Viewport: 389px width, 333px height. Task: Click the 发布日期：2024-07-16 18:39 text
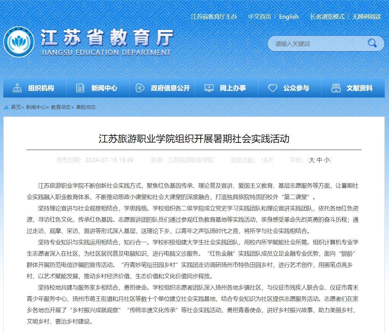point(95,160)
